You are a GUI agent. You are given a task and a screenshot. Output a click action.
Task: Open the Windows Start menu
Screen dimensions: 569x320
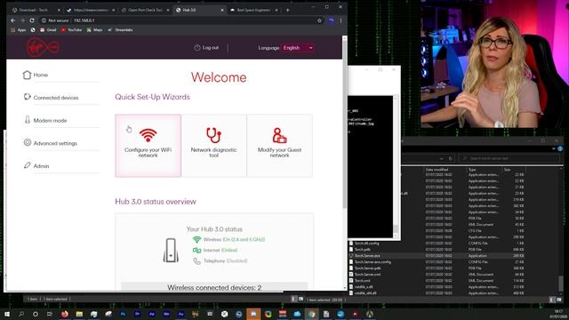click(x=7, y=314)
